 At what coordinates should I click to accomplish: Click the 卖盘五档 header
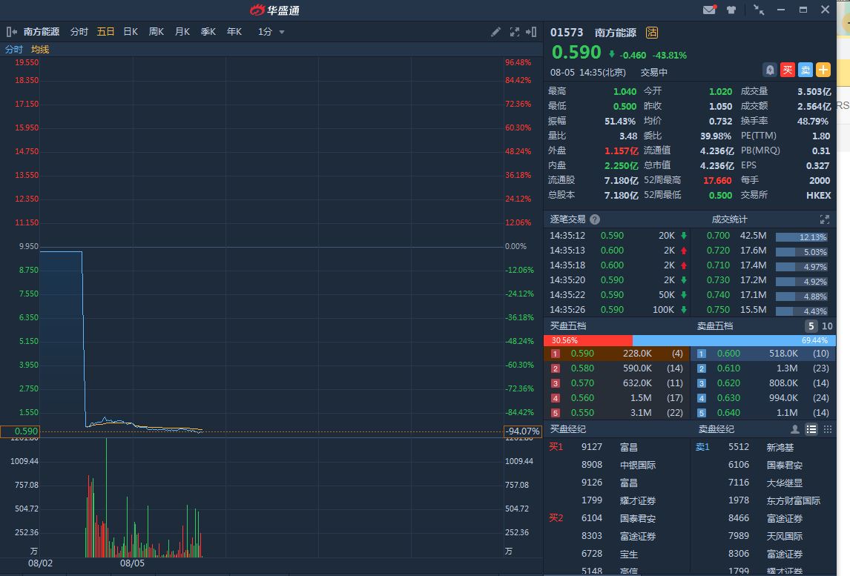tap(714, 326)
